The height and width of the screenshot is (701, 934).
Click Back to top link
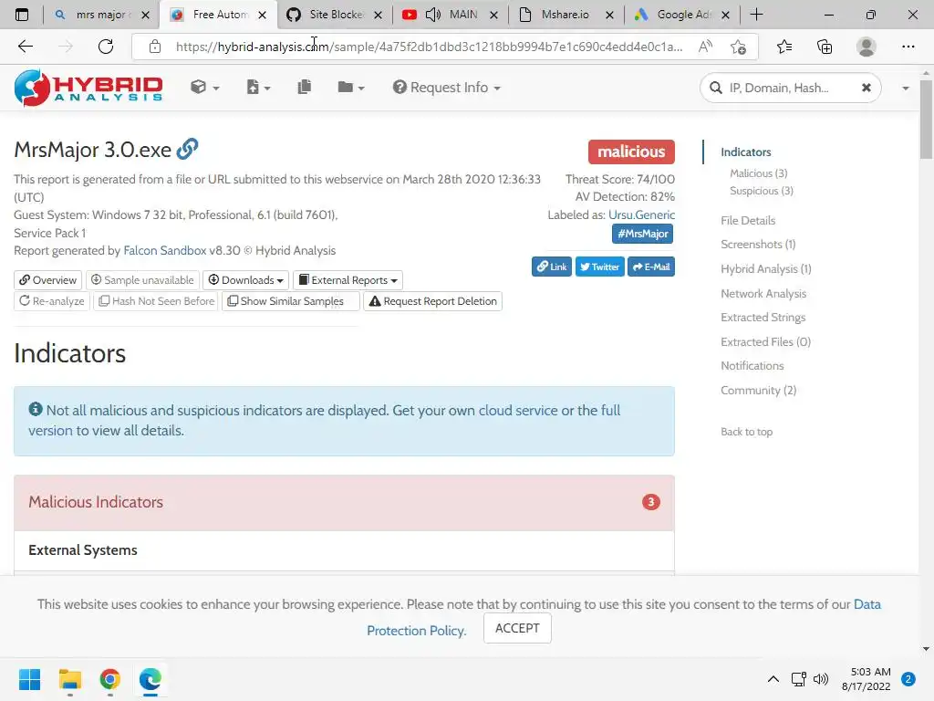pos(746,432)
